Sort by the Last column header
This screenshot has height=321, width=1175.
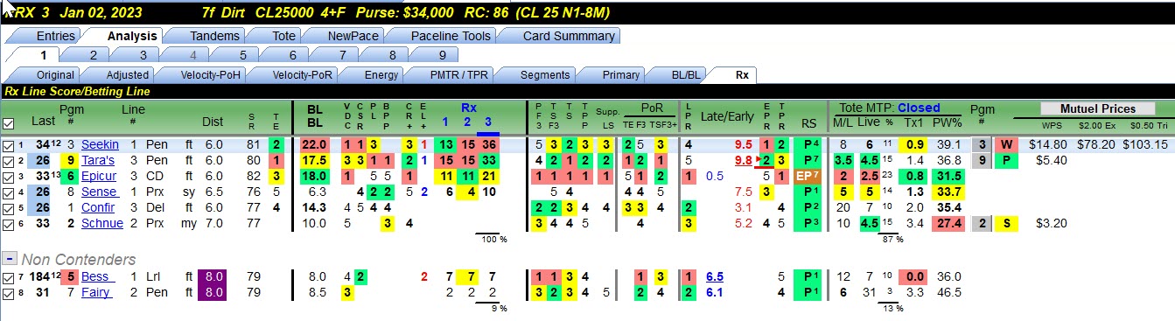click(43, 122)
